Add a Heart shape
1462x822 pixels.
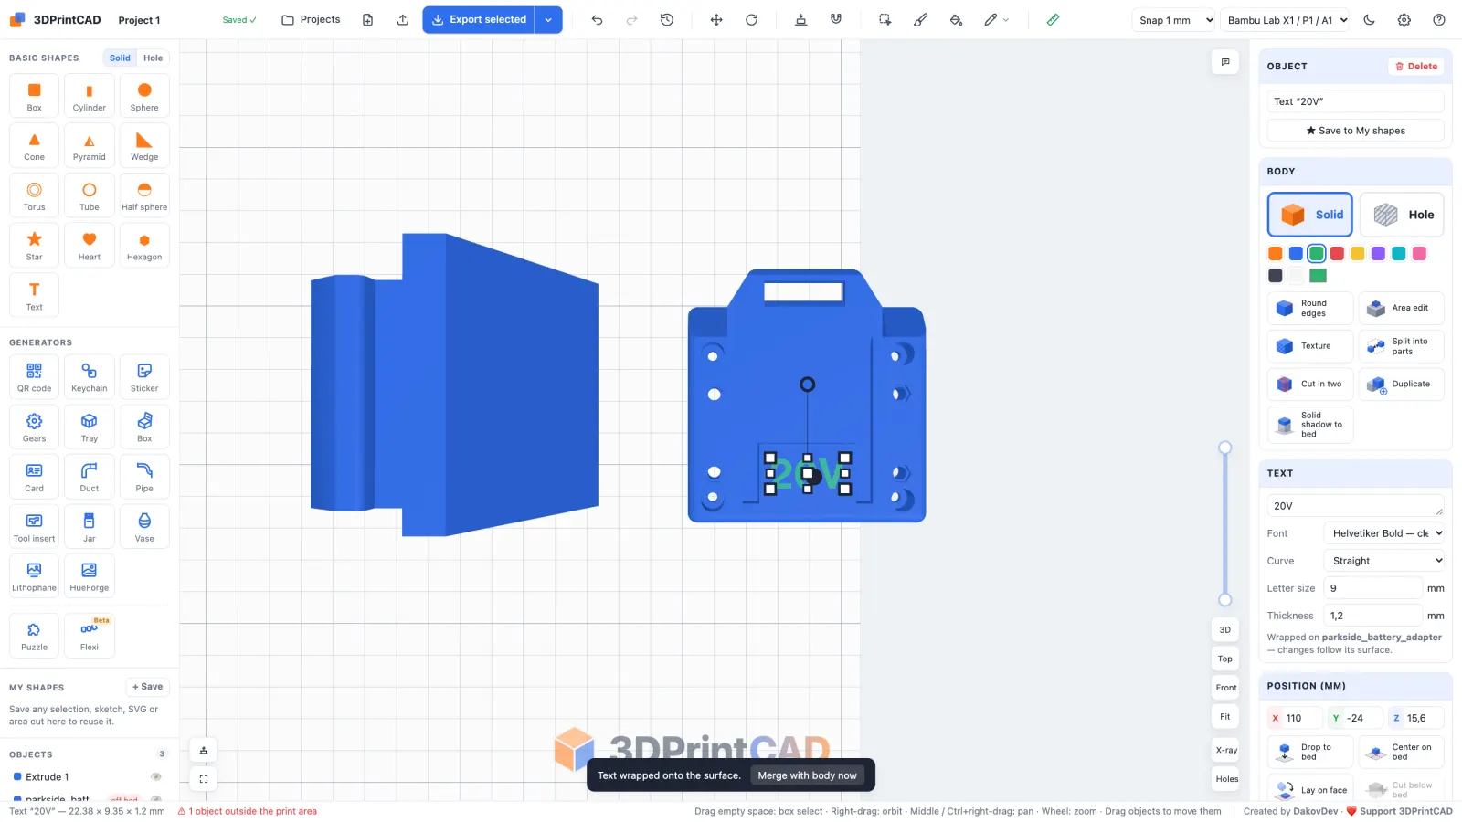coord(90,246)
